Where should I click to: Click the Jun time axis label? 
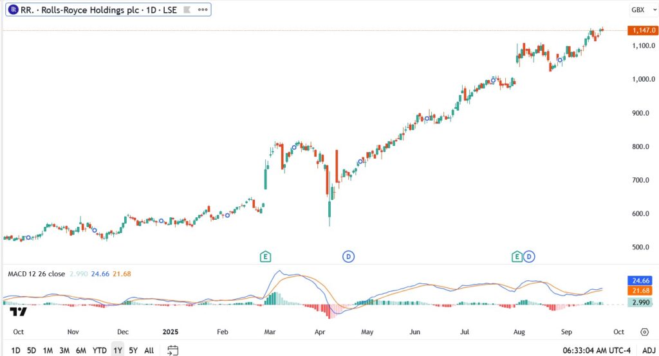[x=415, y=332]
